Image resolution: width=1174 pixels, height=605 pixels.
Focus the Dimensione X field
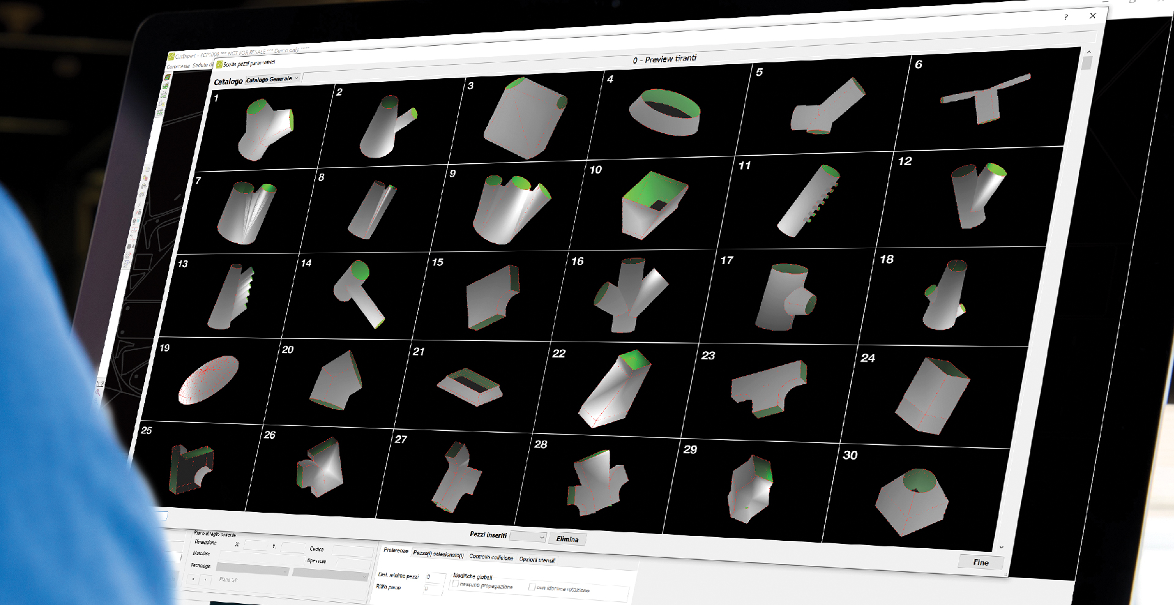(x=256, y=545)
